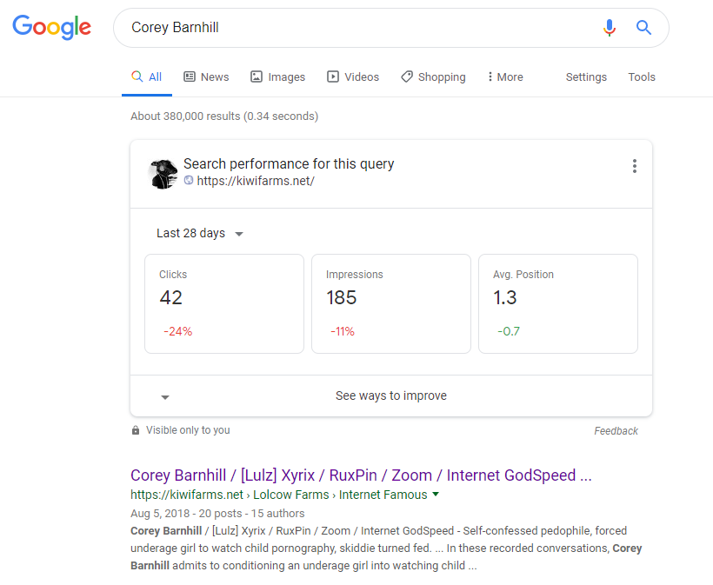The width and height of the screenshot is (713, 585).
Task: Click the Impressions metric card
Action: click(391, 303)
